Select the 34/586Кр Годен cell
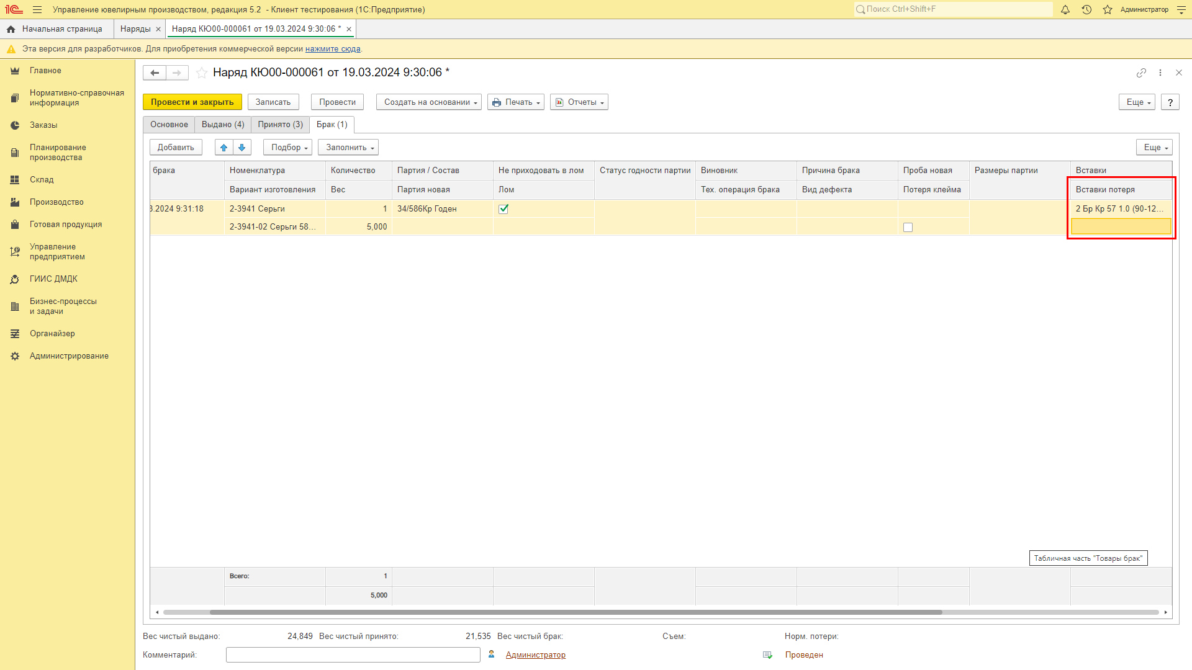 pos(443,209)
